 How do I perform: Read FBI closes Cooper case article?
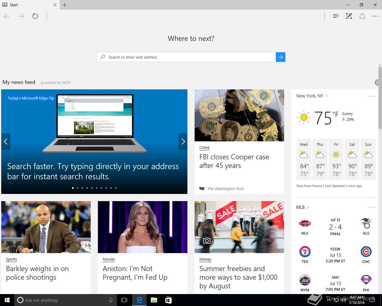(234, 161)
